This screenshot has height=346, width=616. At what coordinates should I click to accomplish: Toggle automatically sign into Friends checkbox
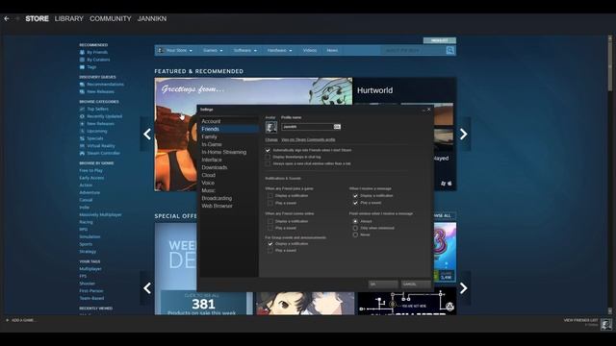[268, 150]
